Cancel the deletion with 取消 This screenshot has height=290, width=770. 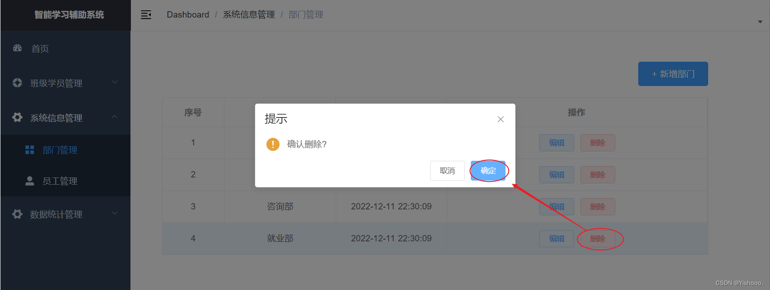coord(447,171)
